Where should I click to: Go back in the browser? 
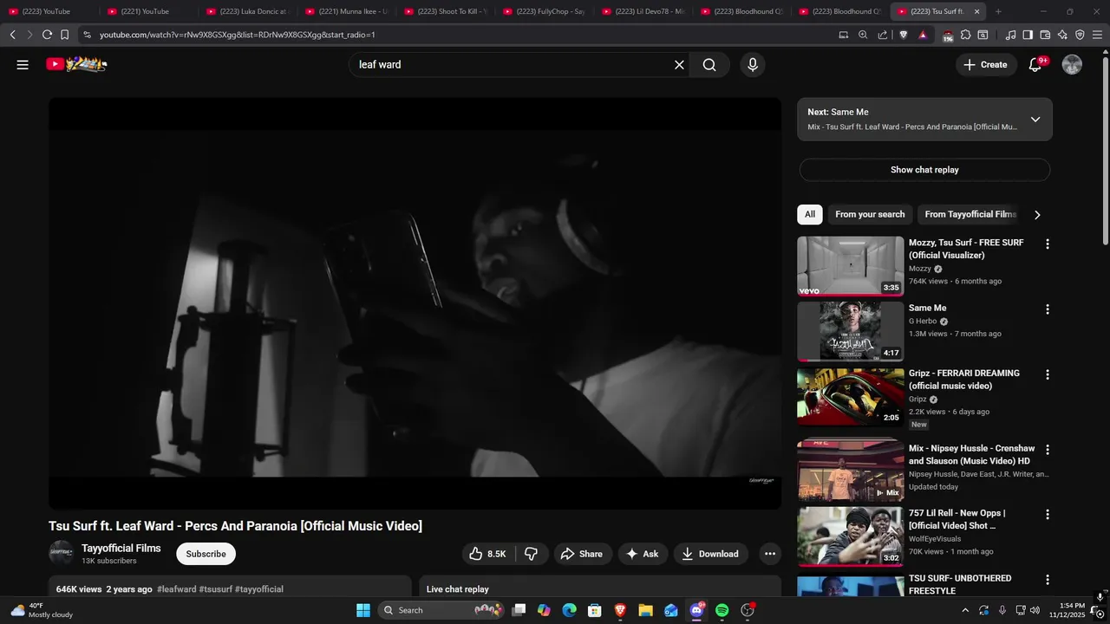pyautogui.click(x=12, y=35)
